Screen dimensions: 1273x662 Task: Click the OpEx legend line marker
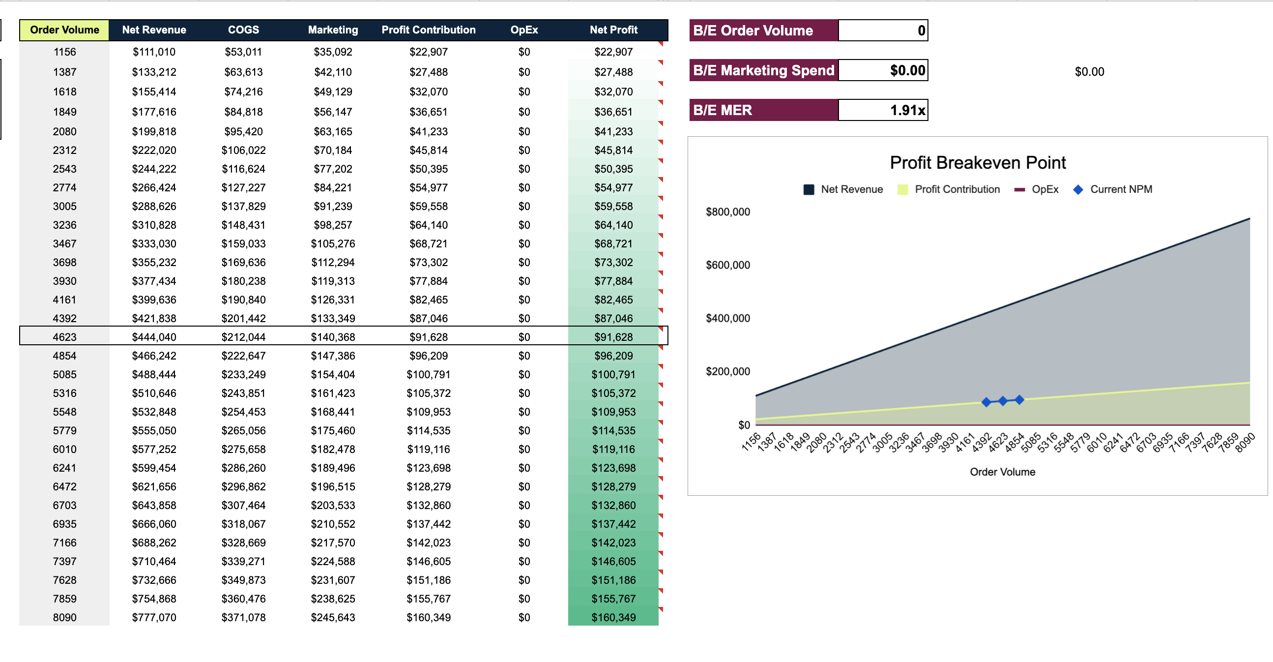click(x=1019, y=189)
